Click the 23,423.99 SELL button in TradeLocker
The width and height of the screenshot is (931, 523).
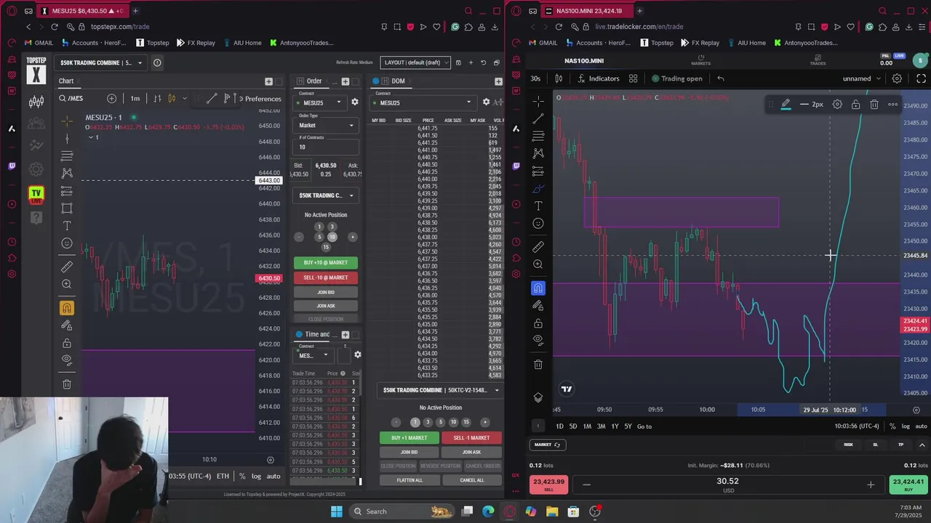pos(548,485)
